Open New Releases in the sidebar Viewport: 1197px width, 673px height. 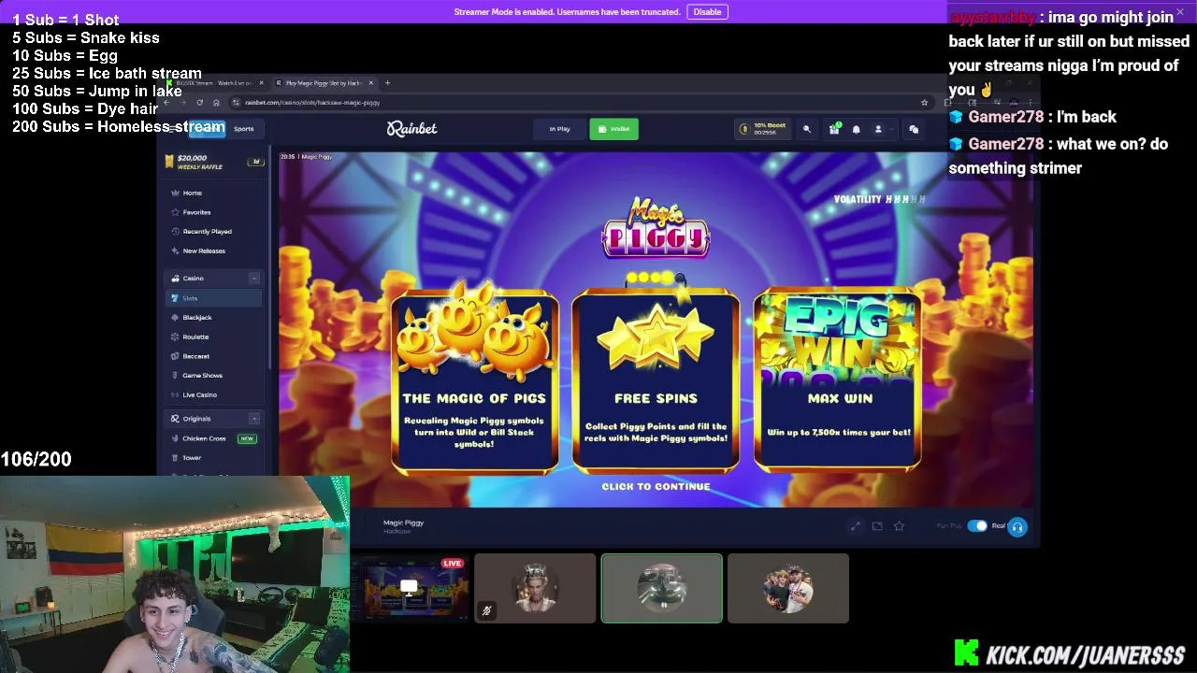(214, 251)
